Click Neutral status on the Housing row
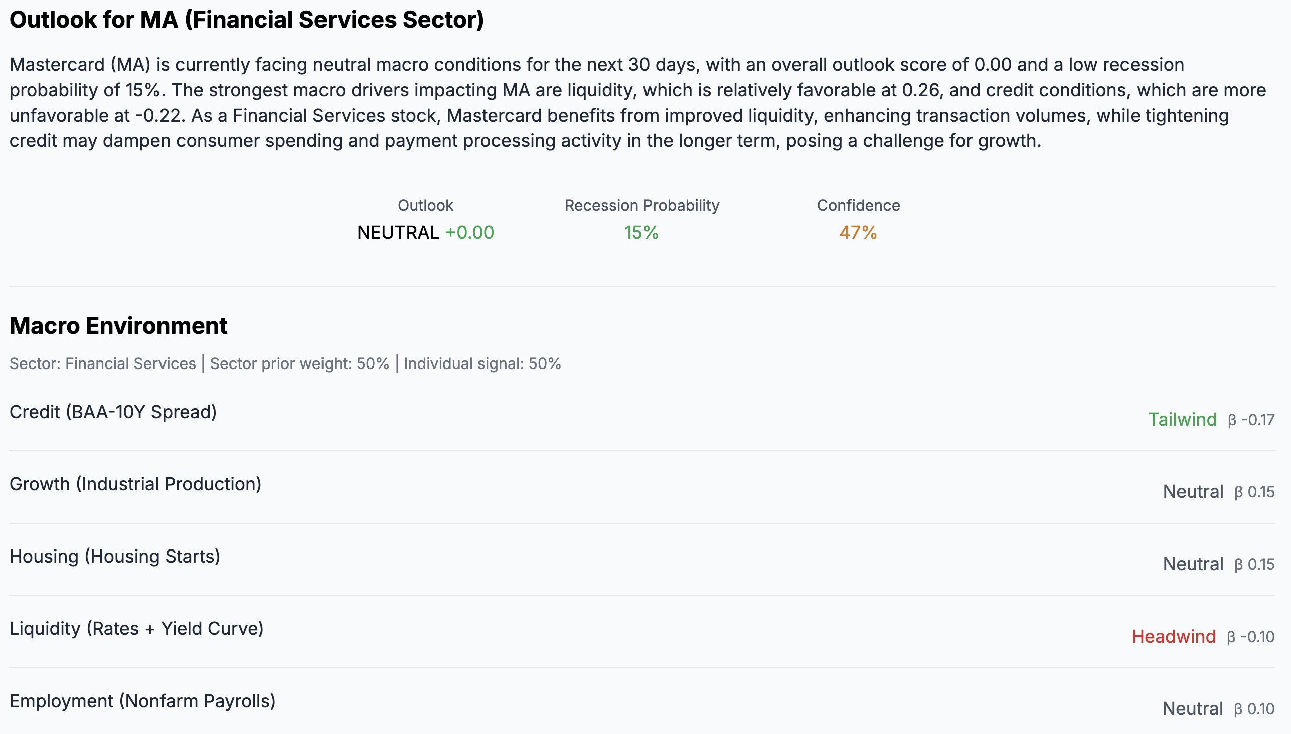Image resolution: width=1291 pixels, height=734 pixels. pyautogui.click(x=1193, y=564)
